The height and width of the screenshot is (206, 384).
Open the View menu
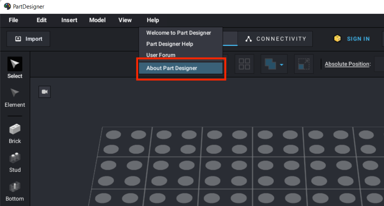point(125,20)
